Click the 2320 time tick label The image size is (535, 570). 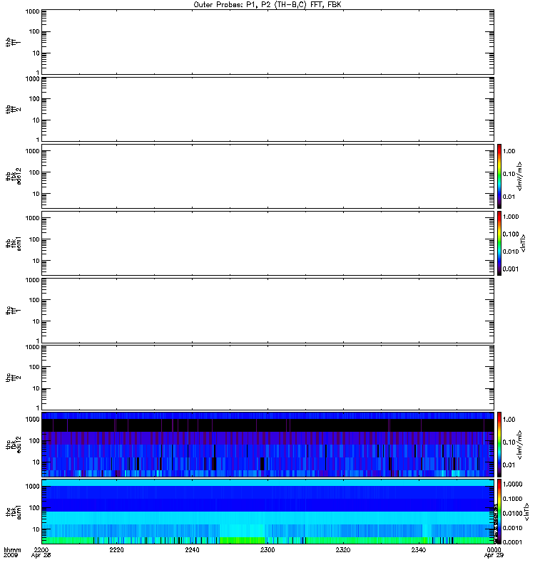343,550
